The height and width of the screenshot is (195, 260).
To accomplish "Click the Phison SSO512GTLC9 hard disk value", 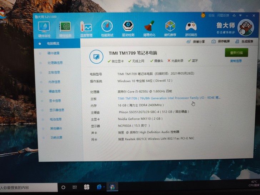I will click(154, 112).
